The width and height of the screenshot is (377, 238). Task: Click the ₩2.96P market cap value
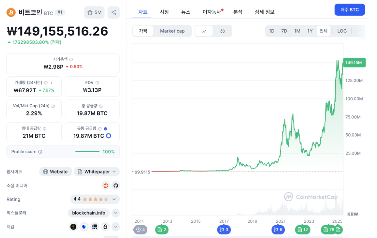(53, 67)
